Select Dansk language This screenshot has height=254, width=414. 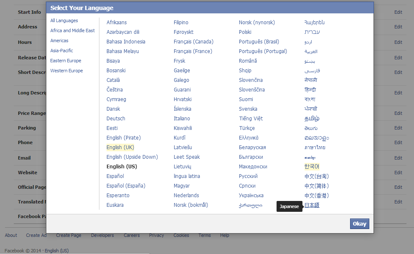(113, 109)
